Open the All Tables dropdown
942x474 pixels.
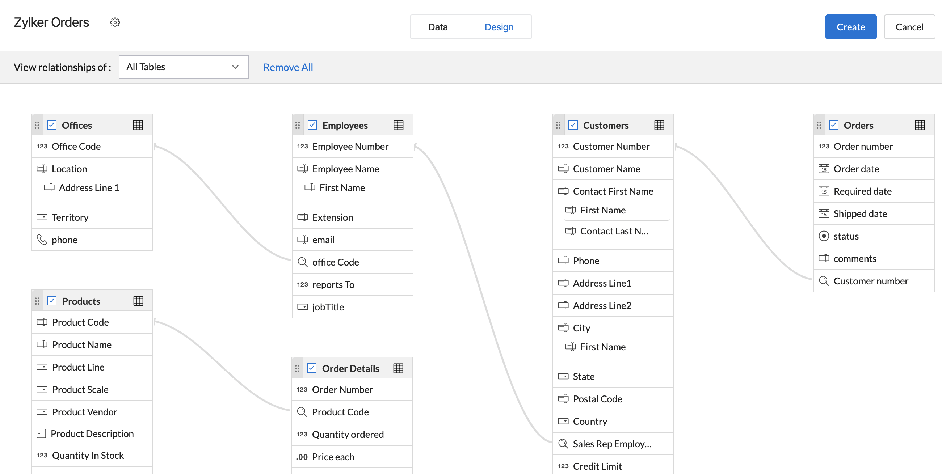(184, 67)
